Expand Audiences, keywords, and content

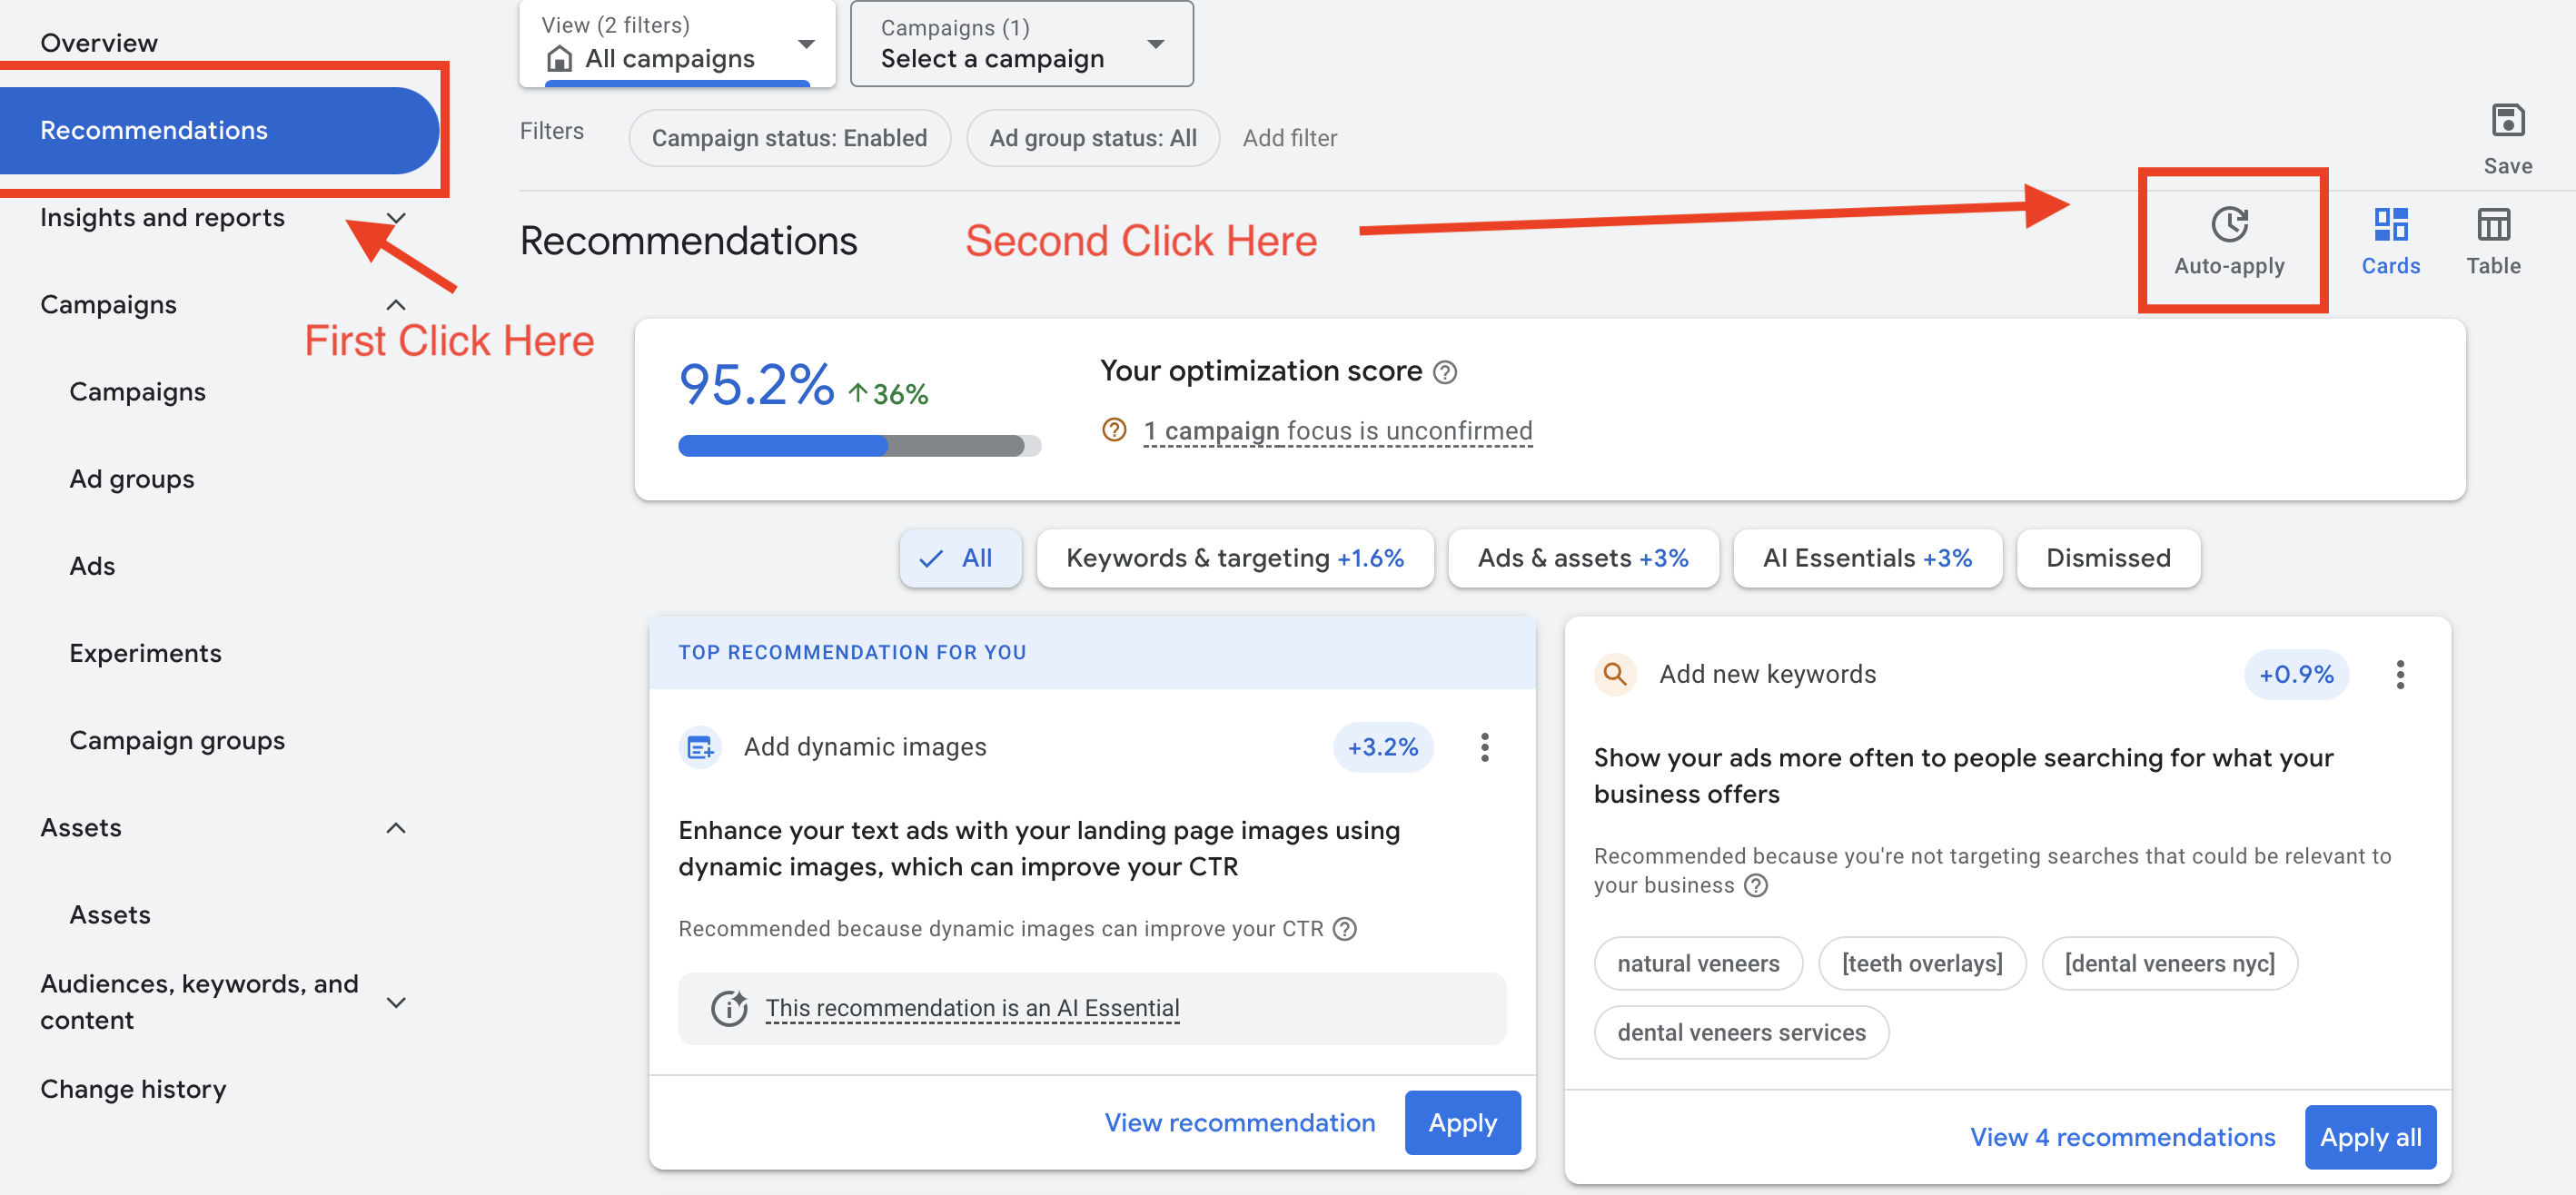[x=396, y=1002]
